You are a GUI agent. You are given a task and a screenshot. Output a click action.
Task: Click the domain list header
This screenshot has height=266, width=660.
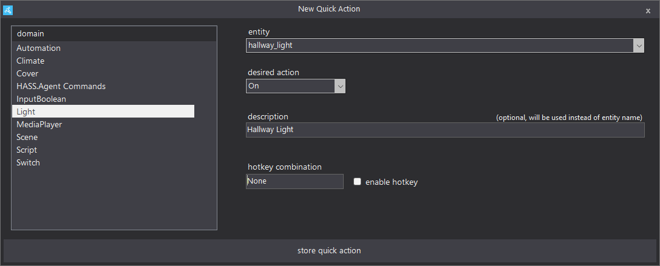(114, 34)
